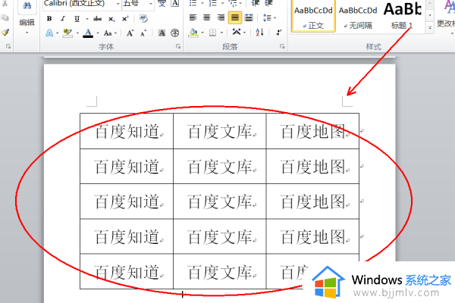Click the numbering list icon
The image size is (455, 303).
[212, 4]
